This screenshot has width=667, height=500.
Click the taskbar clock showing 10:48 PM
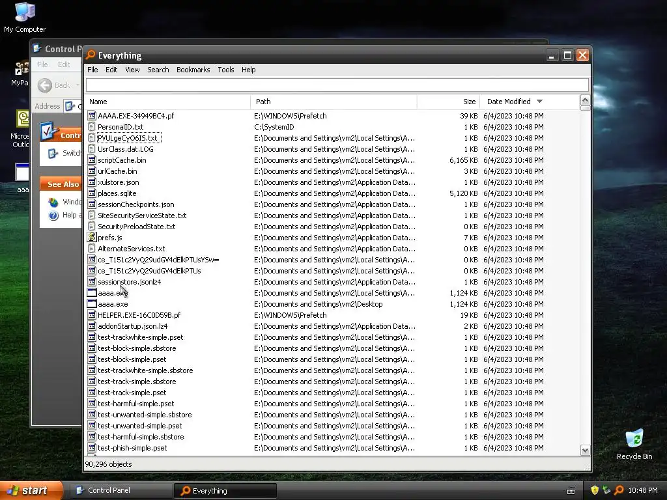(643, 490)
